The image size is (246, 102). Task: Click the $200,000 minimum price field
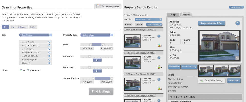click(87, 48)
